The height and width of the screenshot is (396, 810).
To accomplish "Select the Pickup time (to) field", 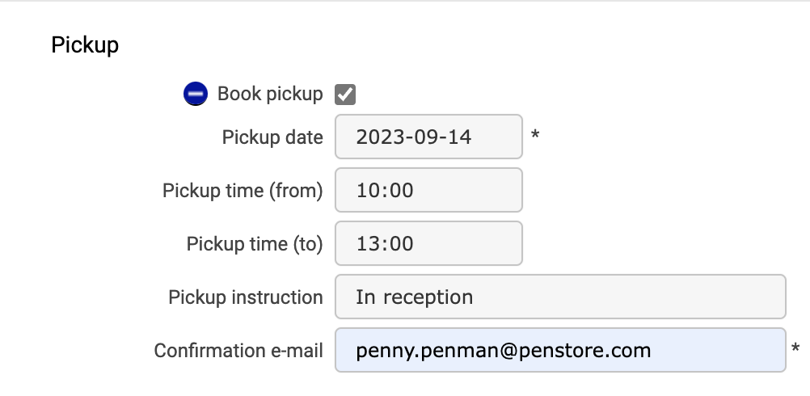I will [x=428, y=243].
